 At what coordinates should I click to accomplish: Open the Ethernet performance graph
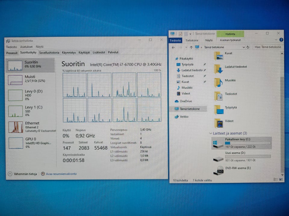pyautogui.click(x=15, y=127)
